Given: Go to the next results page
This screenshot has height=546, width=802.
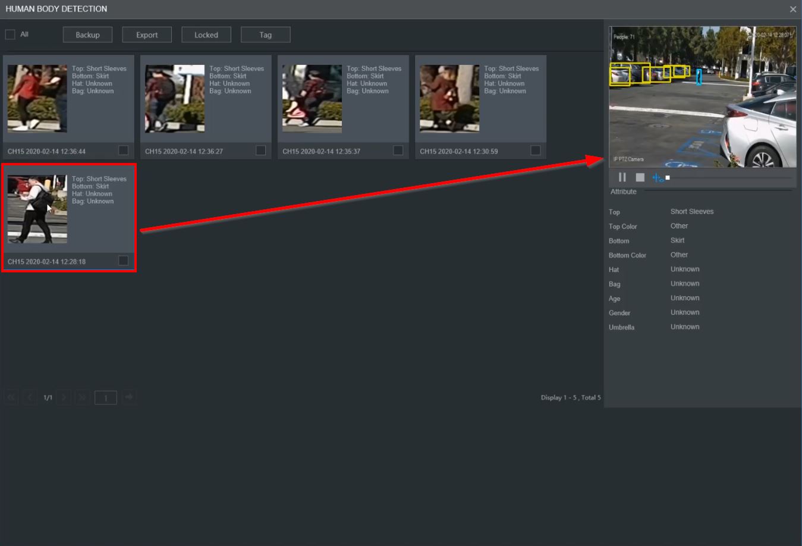Looking at the screenshot, I should (64, 397).
